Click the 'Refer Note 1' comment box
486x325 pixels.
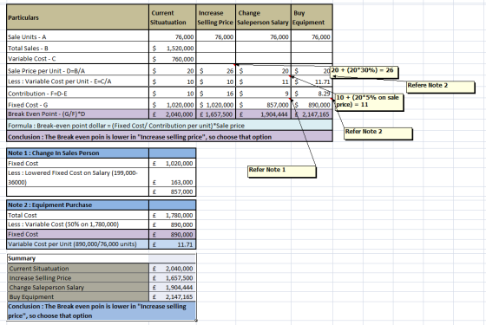point(282,172)
